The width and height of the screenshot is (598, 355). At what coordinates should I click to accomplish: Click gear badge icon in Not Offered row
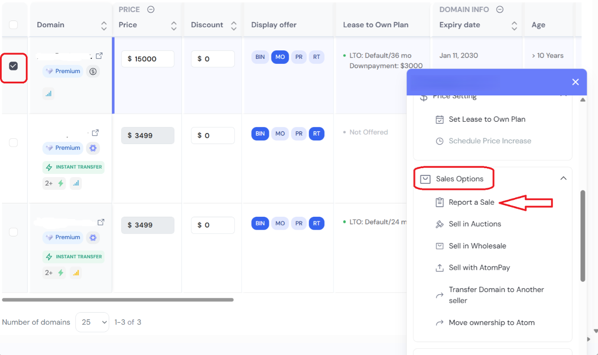93,148
